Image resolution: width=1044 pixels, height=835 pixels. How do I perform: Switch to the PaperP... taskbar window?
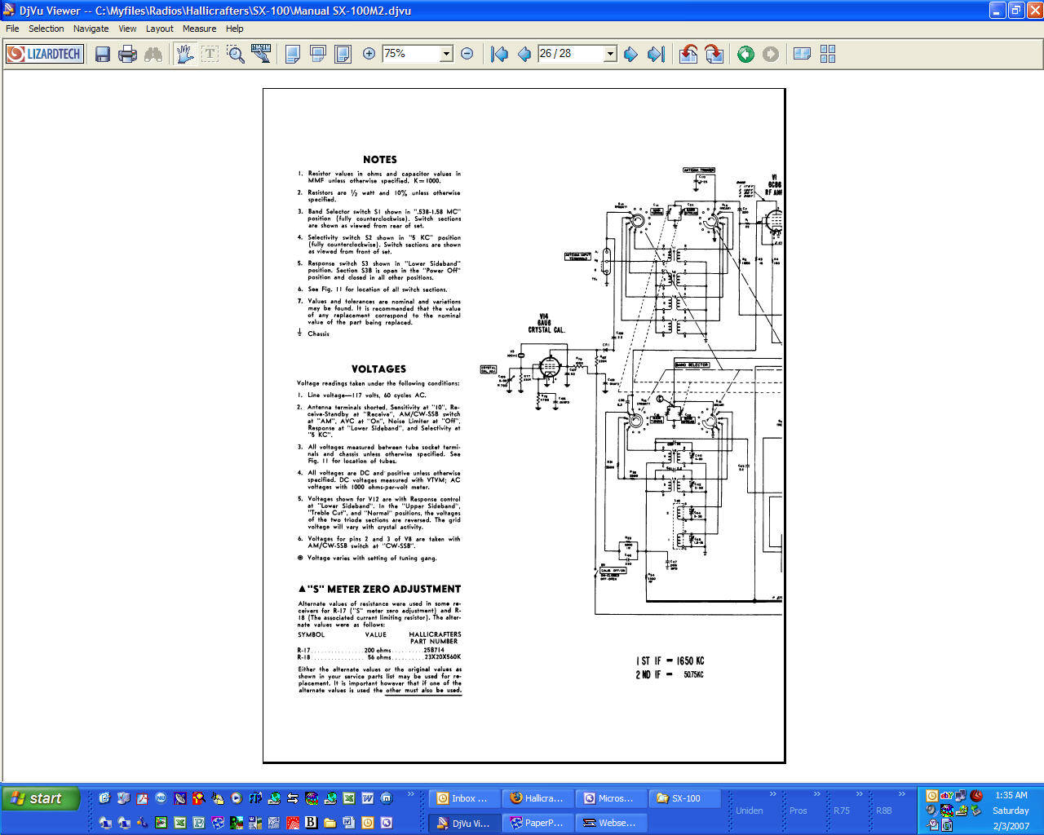536,823
